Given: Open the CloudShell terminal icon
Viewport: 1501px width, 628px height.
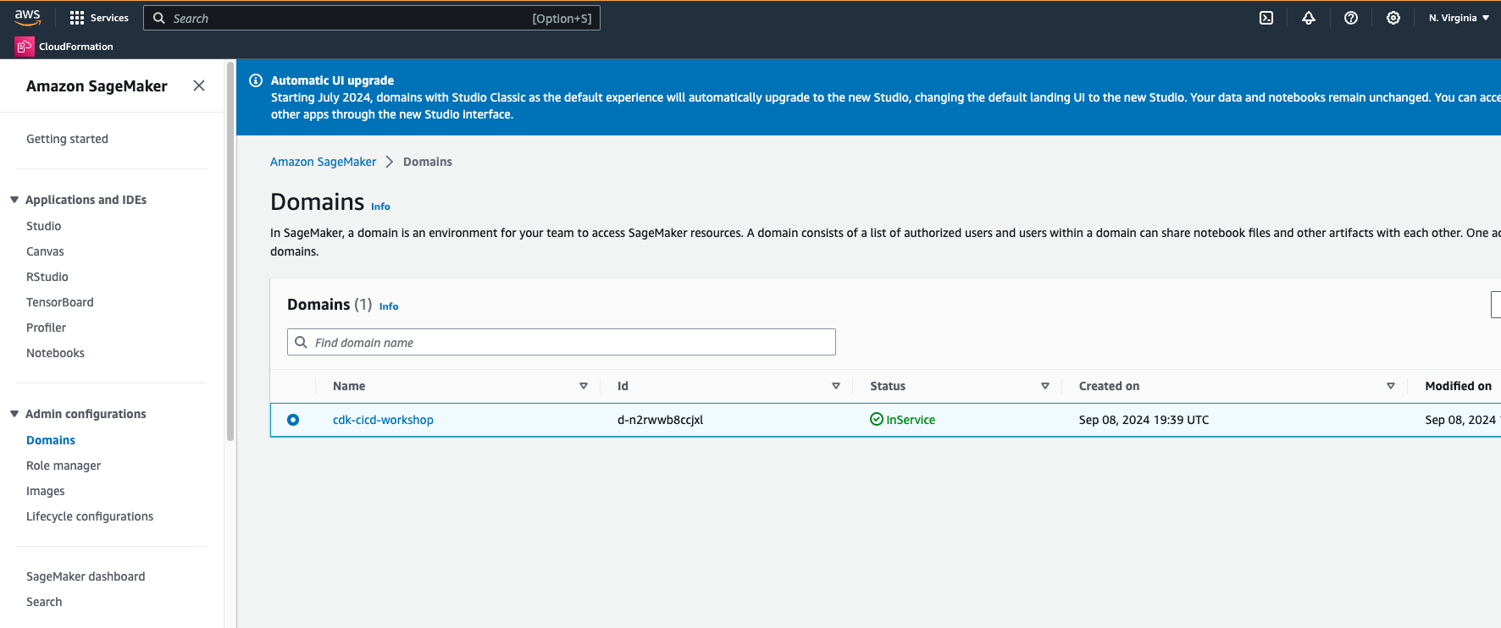Looking at the screenshot, I should 1266,18.
